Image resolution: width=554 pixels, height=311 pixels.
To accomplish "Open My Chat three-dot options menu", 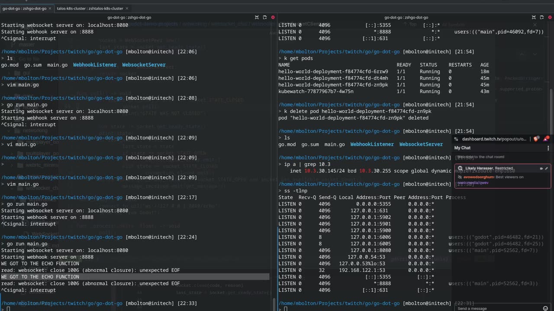I will point(548,148).
